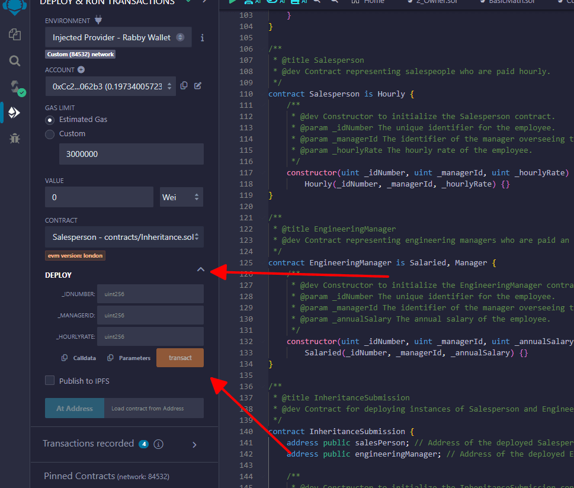Screen dimensions: 574x488
Task: Click the Salesperson constructor line 117
Action: click(428, 173)
